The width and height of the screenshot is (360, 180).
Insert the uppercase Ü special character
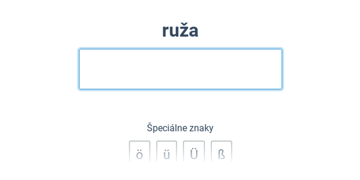point(194,151)
